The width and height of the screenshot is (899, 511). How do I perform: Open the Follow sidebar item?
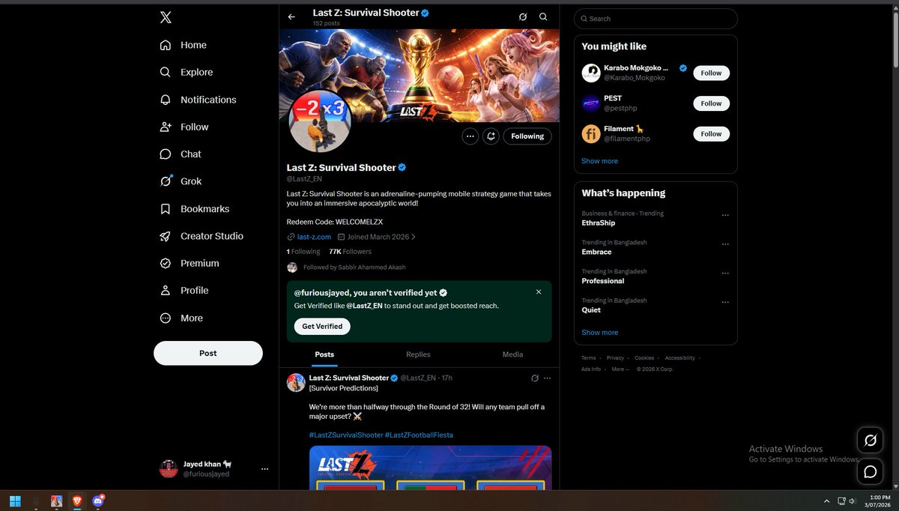pyautogui.click(x=184, y=127)
